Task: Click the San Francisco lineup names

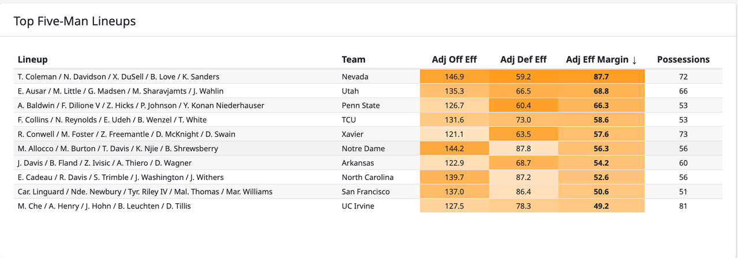Action: (x=145, y=192)
